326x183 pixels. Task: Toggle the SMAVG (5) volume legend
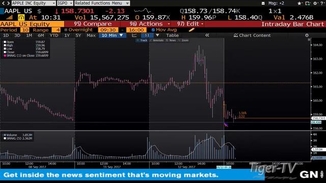pyautogui.click(x=5, y=138)
